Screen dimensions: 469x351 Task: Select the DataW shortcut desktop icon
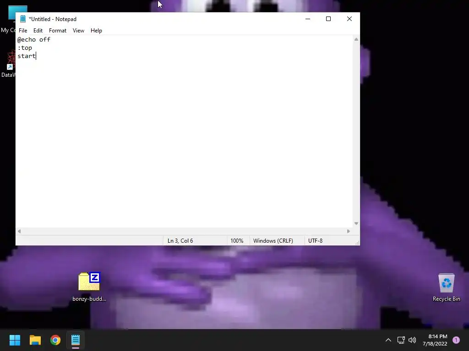8,64
